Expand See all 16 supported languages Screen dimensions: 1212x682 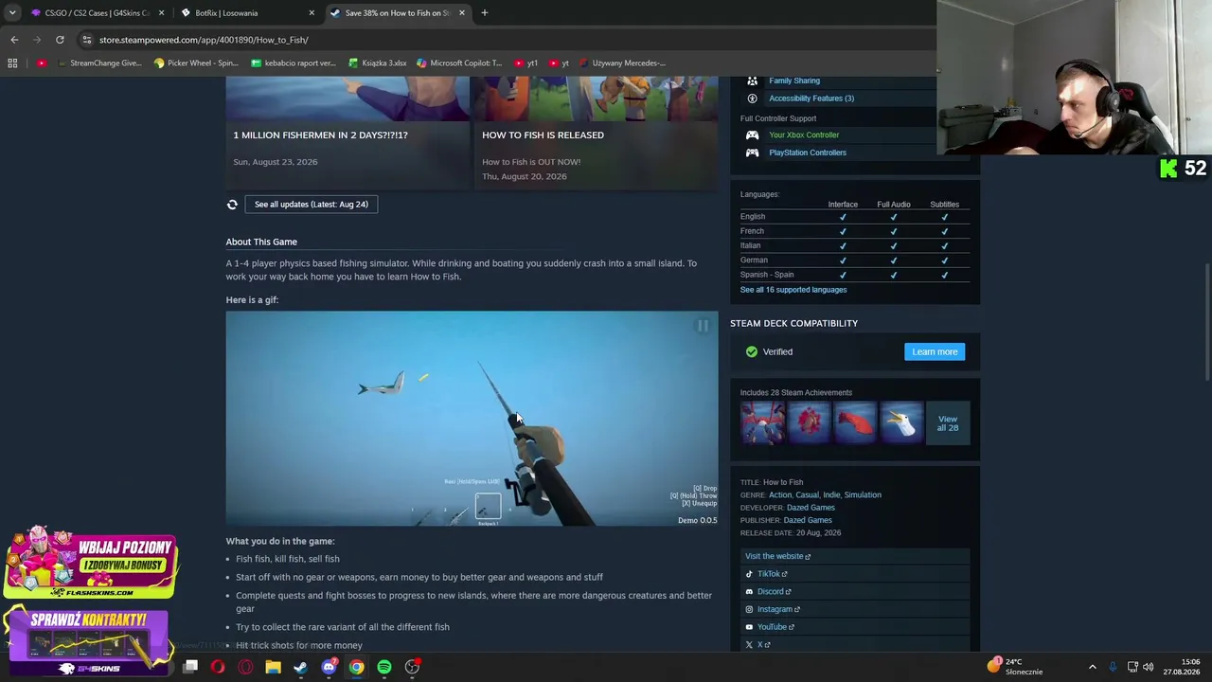[x=793, y=290]
